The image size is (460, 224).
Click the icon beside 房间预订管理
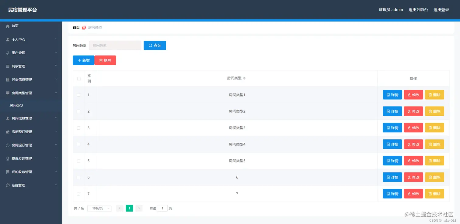point(8,132)
